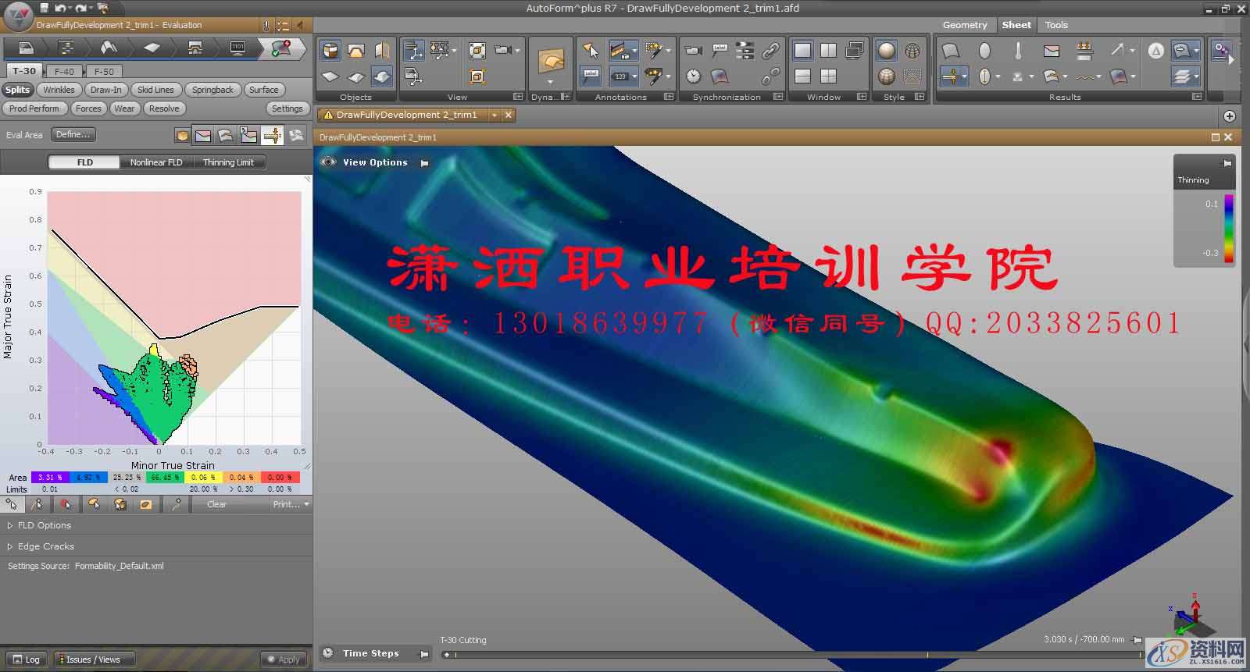Open the Print dropdown menu

[291, 504]
